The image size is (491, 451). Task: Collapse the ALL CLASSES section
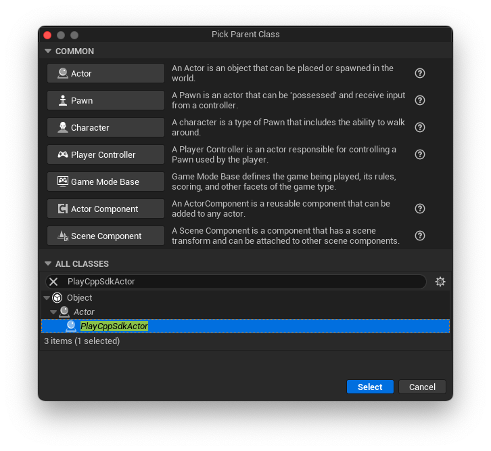click(x=48, y=264)
